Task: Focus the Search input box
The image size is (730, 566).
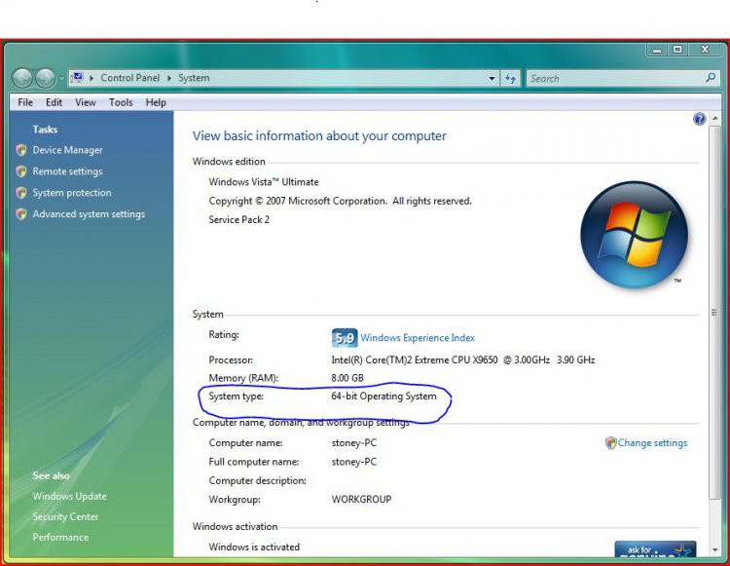Action: 614,78
